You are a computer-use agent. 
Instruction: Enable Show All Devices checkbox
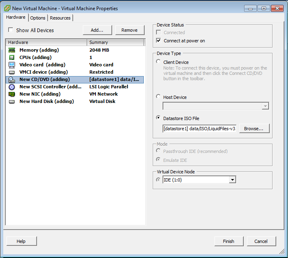click(11, 30)
